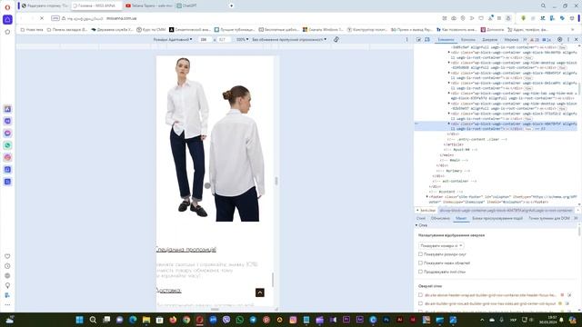
Task: Select the Elements tab in DevTools
Action: tap(446, 39)
